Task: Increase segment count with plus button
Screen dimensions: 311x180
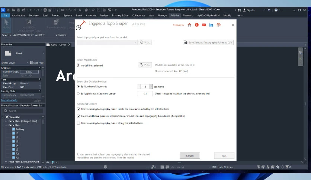Action: (x=151, y=87)
